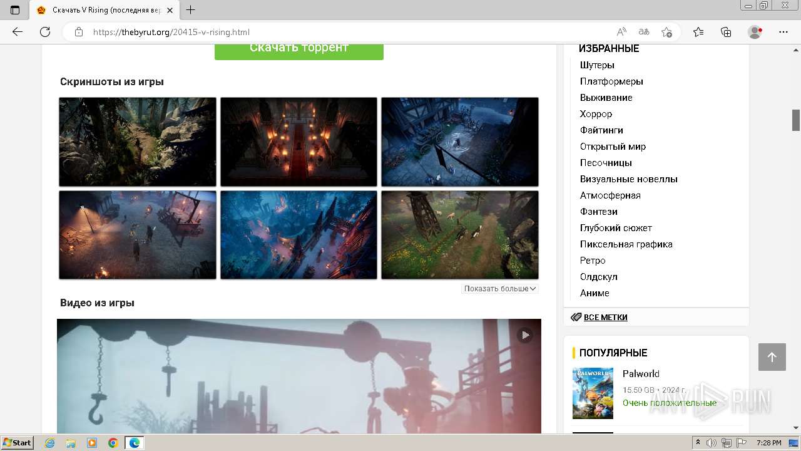The width and height of the screenshot is (801, 451).
Task: Switch to Microsoft Edge taskbar button
Action: coord(135,443)
